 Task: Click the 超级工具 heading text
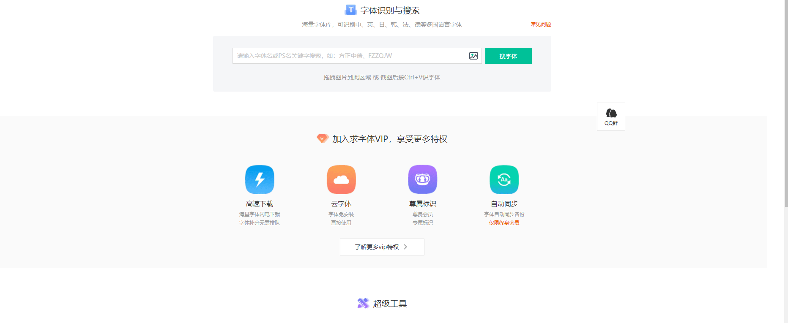pos(390,304)
